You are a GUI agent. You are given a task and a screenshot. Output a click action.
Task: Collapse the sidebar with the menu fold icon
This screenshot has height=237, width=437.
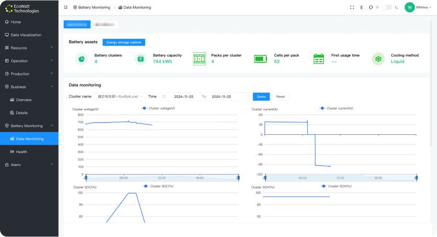(x=65, y=7)
